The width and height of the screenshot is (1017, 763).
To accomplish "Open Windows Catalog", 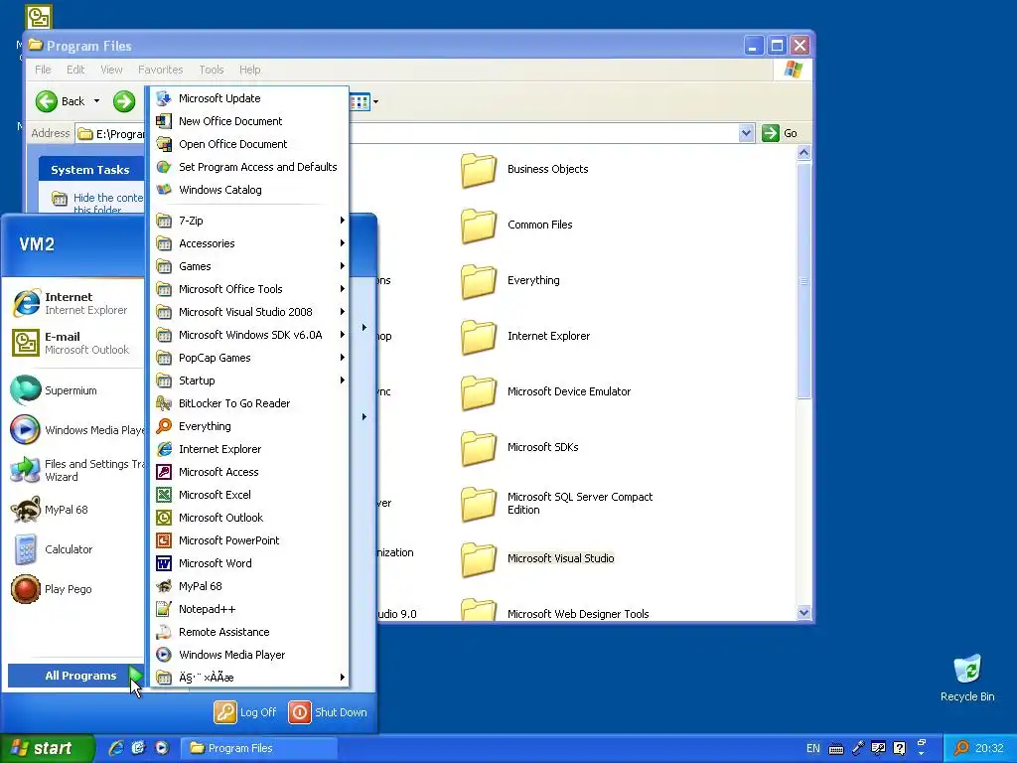I will tap(249, 190).
